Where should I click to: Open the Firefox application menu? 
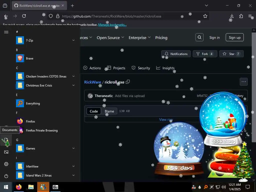tap(250, 16)
